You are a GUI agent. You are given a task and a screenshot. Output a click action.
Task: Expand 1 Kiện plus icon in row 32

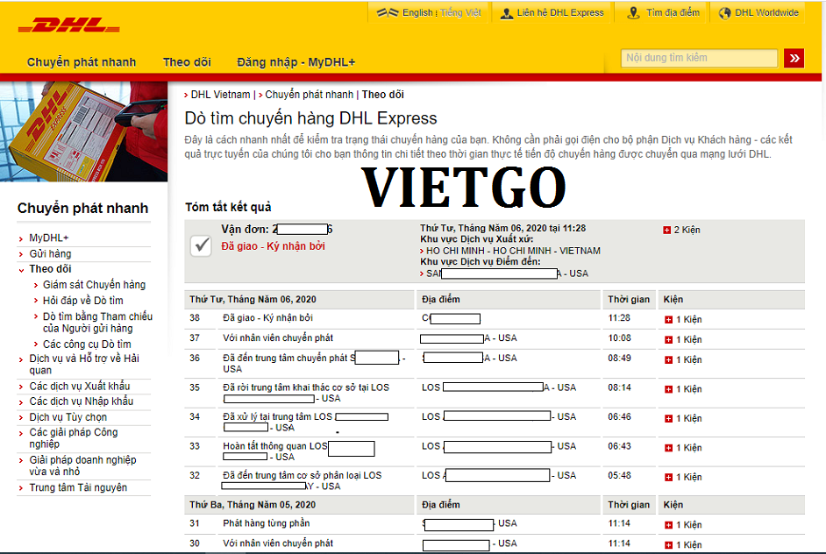pyautogui.click(x=668, y=478)
